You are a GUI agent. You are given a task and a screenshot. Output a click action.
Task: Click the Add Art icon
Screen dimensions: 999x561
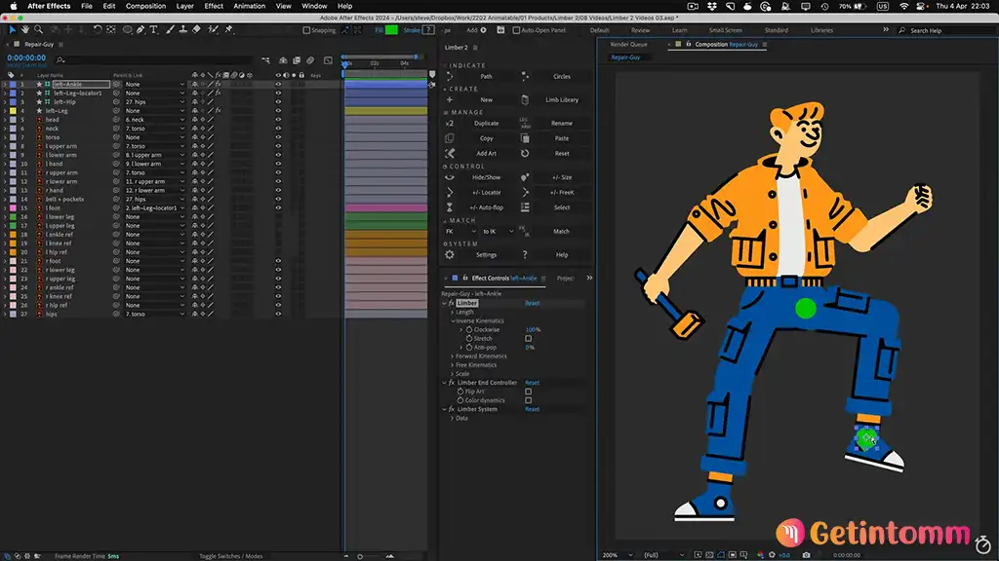[x=449, y=153]
